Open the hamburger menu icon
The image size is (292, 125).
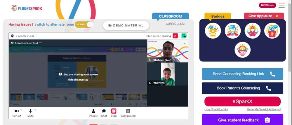pos(281,5)
